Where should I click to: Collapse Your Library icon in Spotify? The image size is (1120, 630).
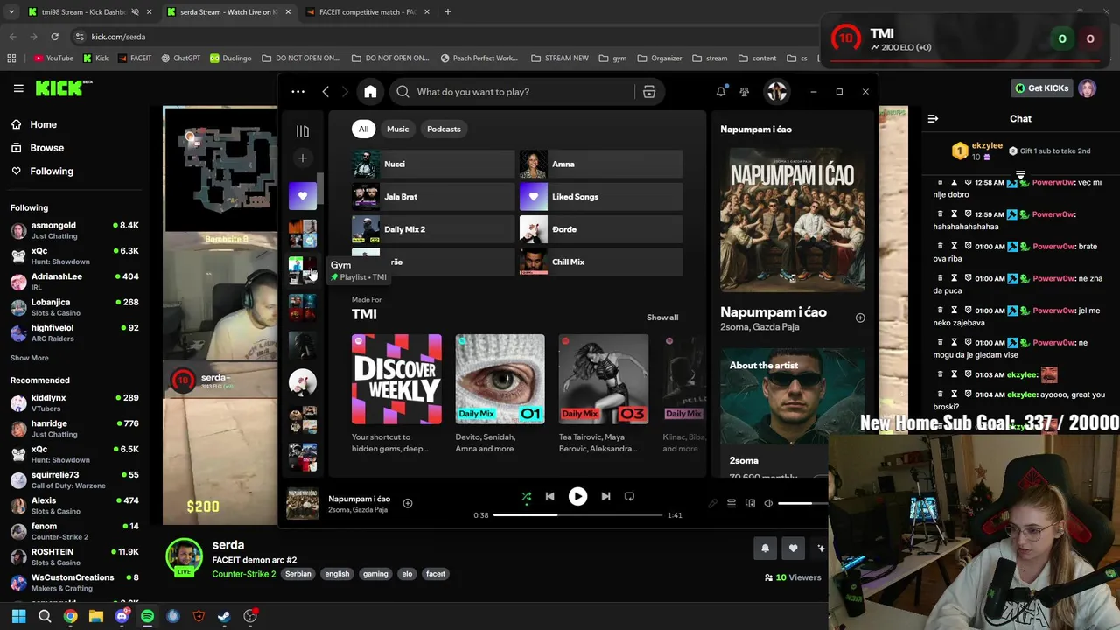[303, 131]
